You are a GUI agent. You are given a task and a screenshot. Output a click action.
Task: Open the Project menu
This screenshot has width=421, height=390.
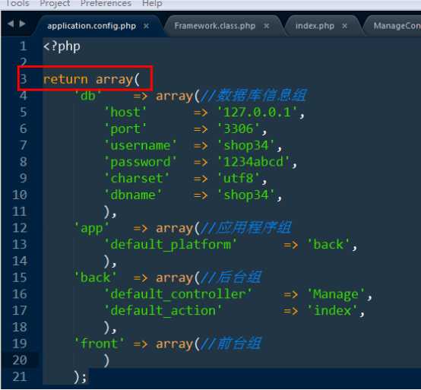click(x=55, y=4)
